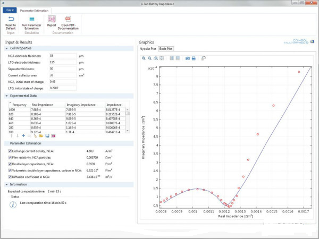
Task: Click the Reset to Default icon
Action: point(11,19)
